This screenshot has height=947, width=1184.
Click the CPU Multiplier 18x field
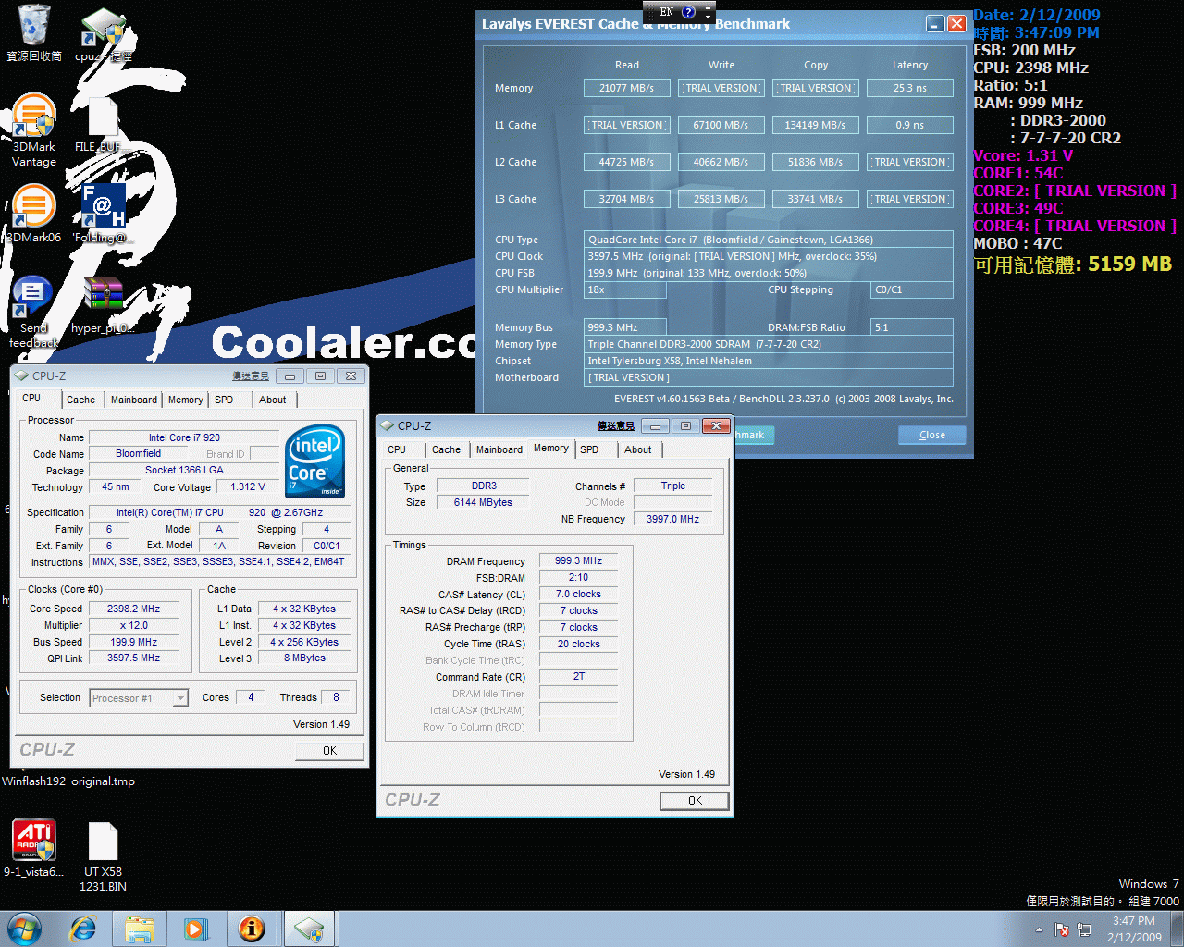625,289
